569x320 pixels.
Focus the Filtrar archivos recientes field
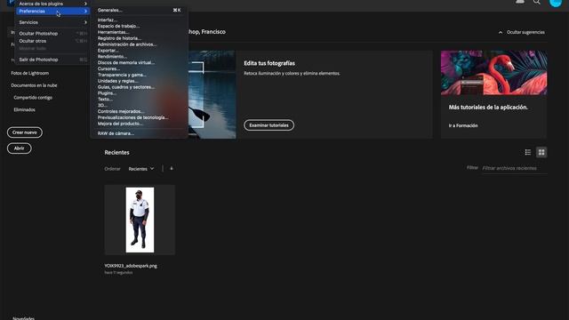click(515, 168)
